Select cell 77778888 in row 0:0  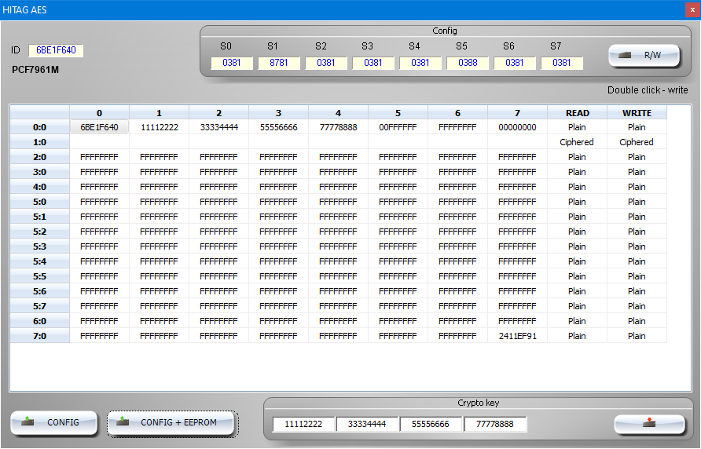point(339,127)
